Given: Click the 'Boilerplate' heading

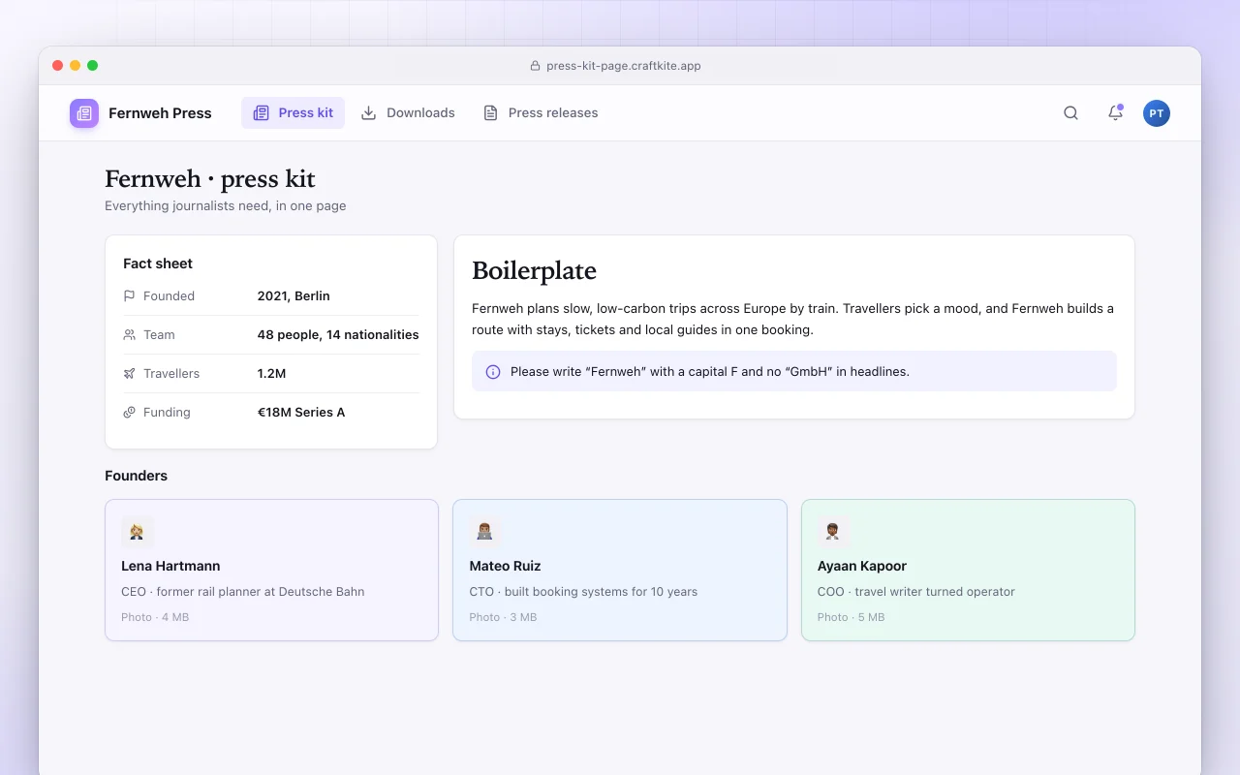Looking at the screenshot, I should (x=534, y=271).
